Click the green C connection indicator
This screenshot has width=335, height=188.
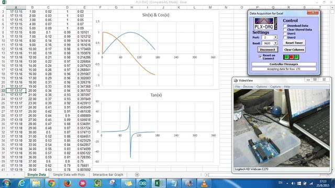tap(286, 57)
